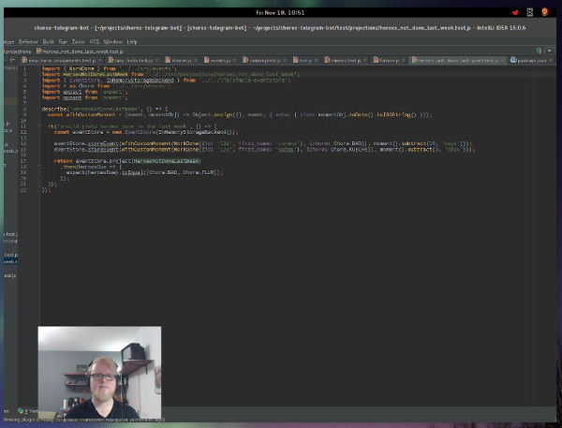Click the tab list arrow left of editor tabs

click(12, 60)
